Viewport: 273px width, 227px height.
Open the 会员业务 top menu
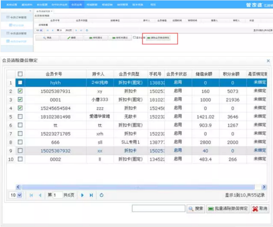tap(76, 5)
